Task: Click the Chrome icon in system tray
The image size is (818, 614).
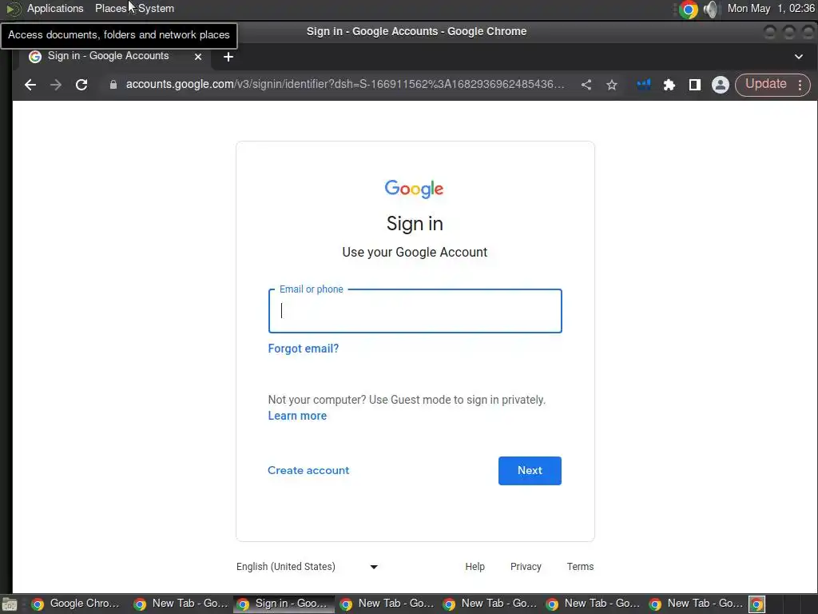Action: pyautogui.click(x=689, y=10)
